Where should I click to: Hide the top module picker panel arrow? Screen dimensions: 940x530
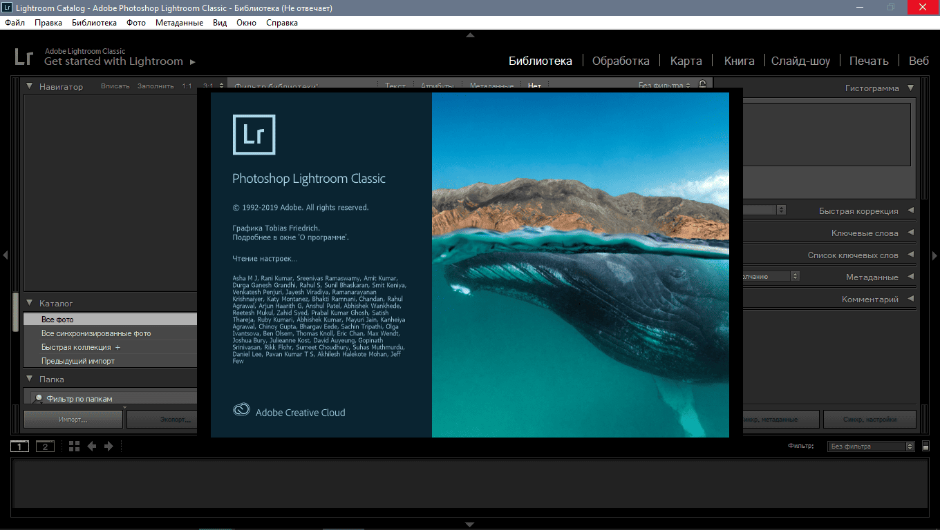[x=470, y=35]
